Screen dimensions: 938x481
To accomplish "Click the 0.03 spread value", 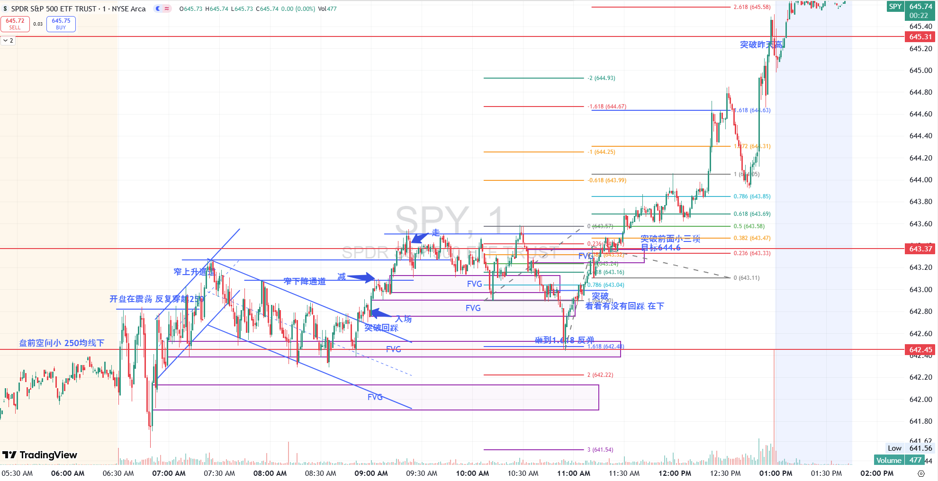I will [x=38, y=24].
